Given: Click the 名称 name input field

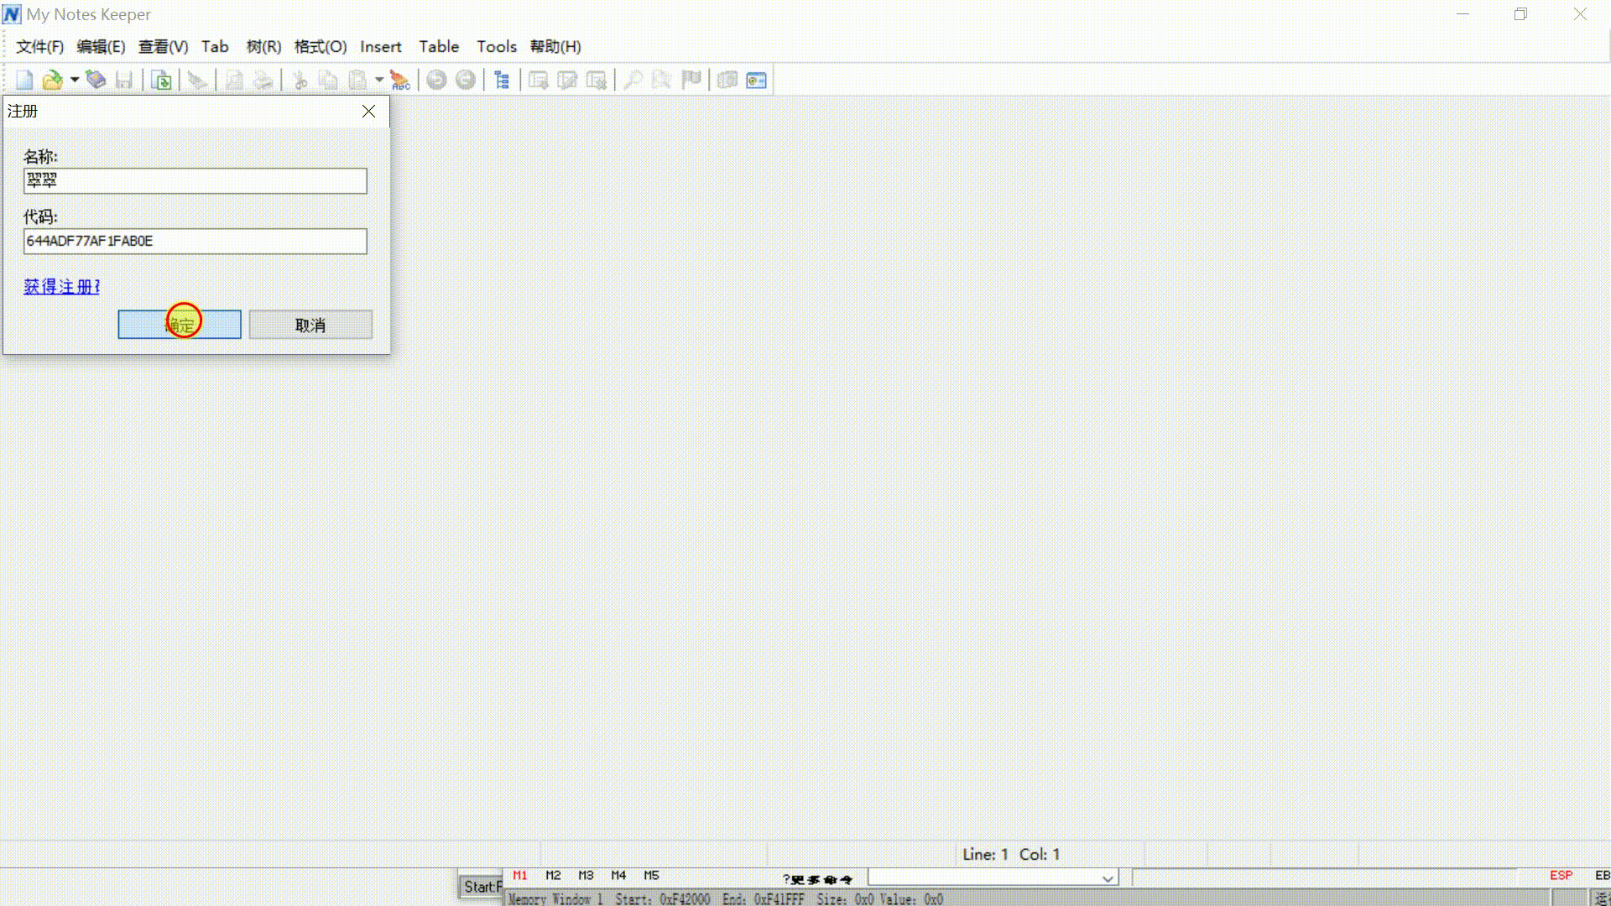Looking at the screenshot, I should point(196,181).
